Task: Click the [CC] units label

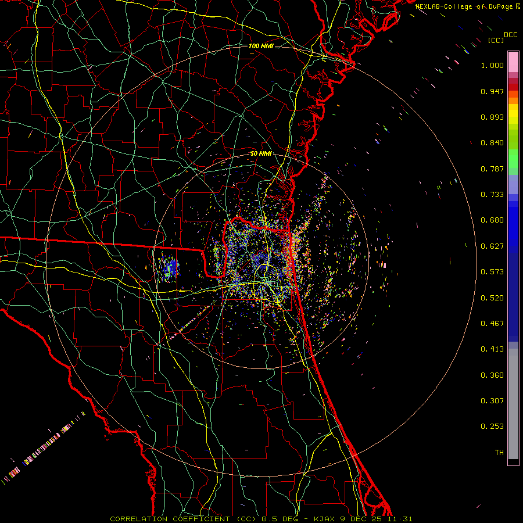Action: pos(496,40)
